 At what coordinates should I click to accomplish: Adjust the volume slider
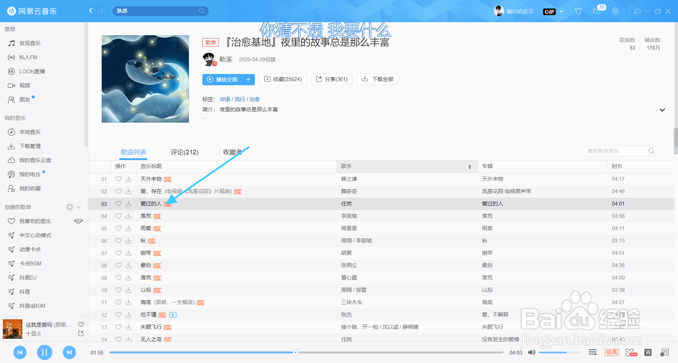click(560, 352)
